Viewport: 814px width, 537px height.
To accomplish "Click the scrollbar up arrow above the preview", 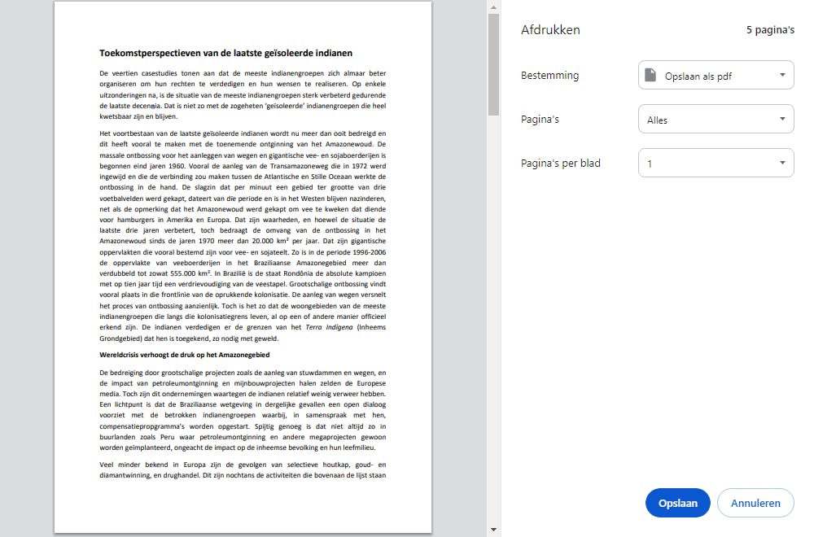I will (492, 7).
